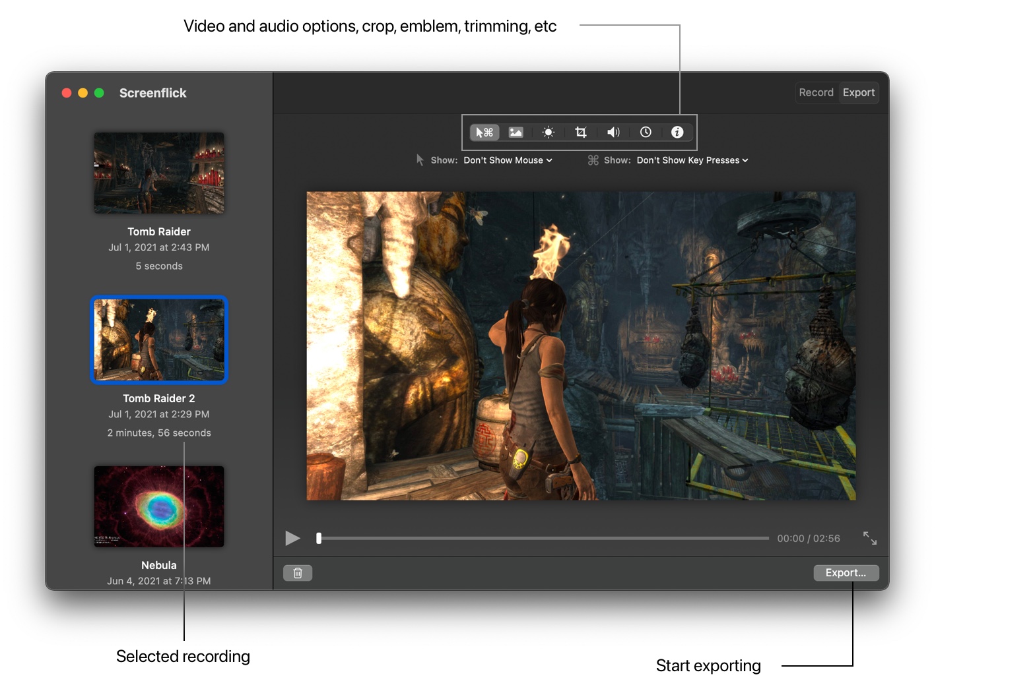Click the "2 minutes, 56 seconds" duration text
1035x691 pixels.
[x=159, y=433]
